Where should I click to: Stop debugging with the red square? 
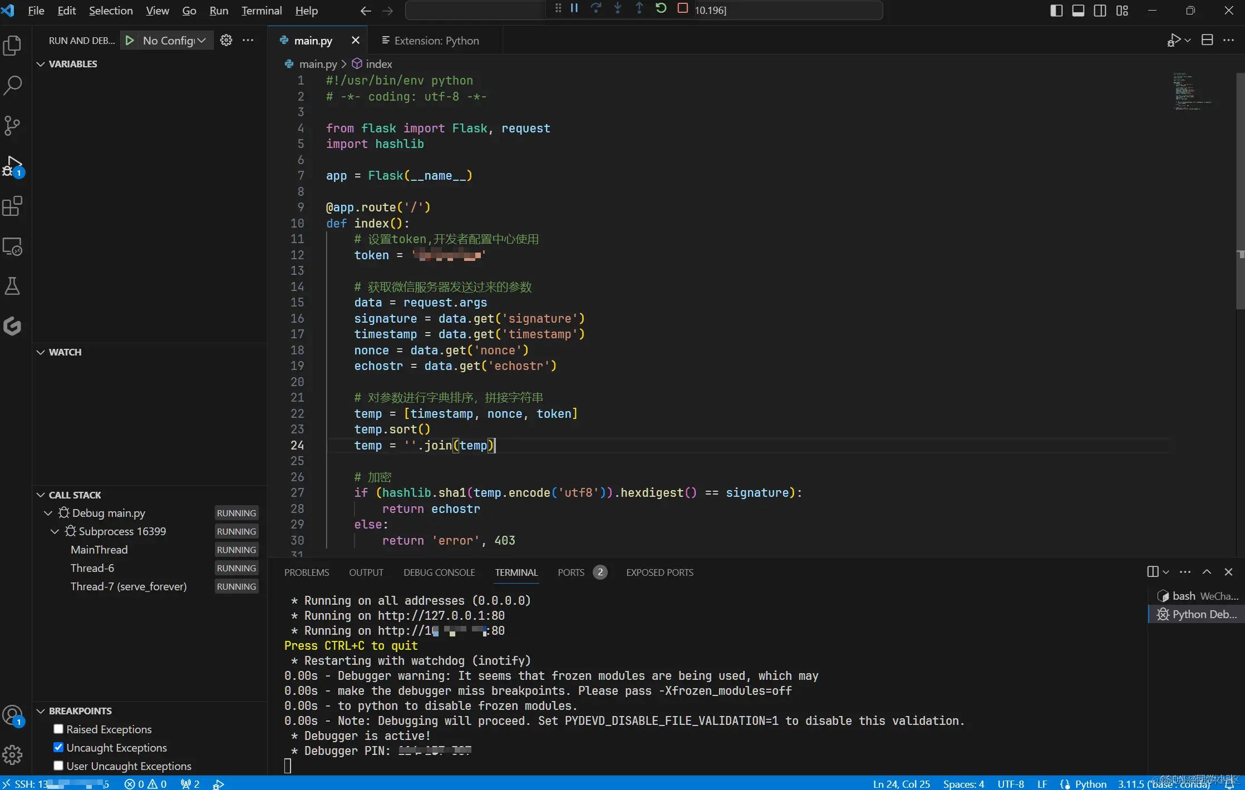[682, 8]
